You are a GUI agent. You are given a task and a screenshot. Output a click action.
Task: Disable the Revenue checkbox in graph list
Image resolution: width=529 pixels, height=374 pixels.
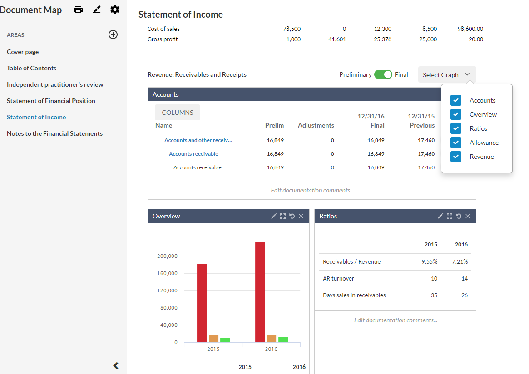(x=455, y=156)
